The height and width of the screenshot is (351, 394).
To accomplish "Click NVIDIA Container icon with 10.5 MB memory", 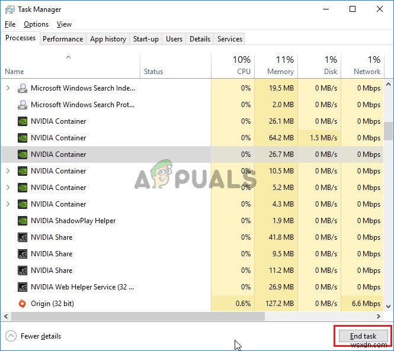I will [23, 171].
